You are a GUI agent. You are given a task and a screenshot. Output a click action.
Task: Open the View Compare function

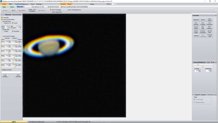(203, 24)
